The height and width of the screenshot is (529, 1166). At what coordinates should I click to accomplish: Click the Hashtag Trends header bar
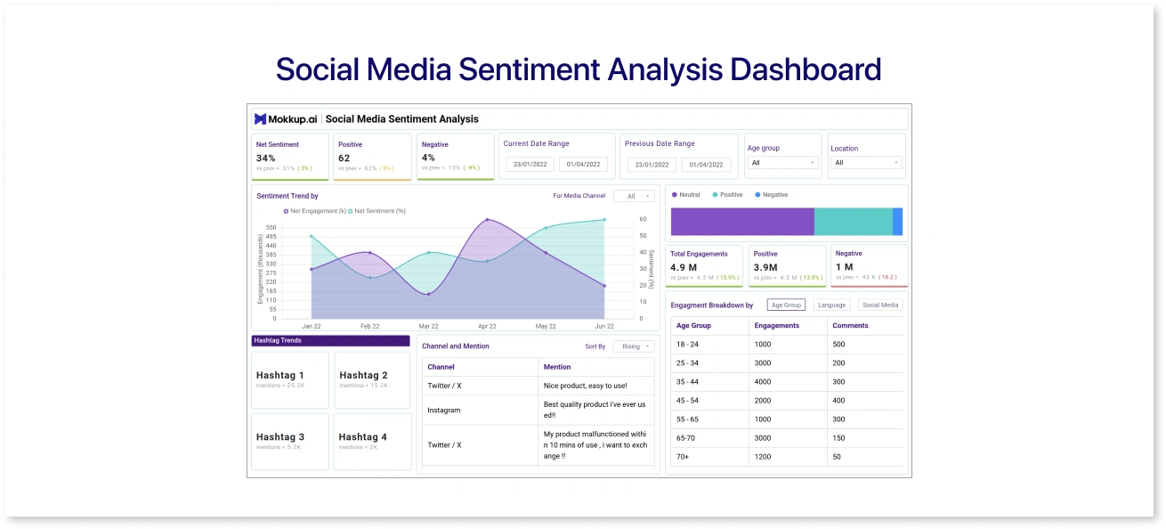(x=331, y=340)
